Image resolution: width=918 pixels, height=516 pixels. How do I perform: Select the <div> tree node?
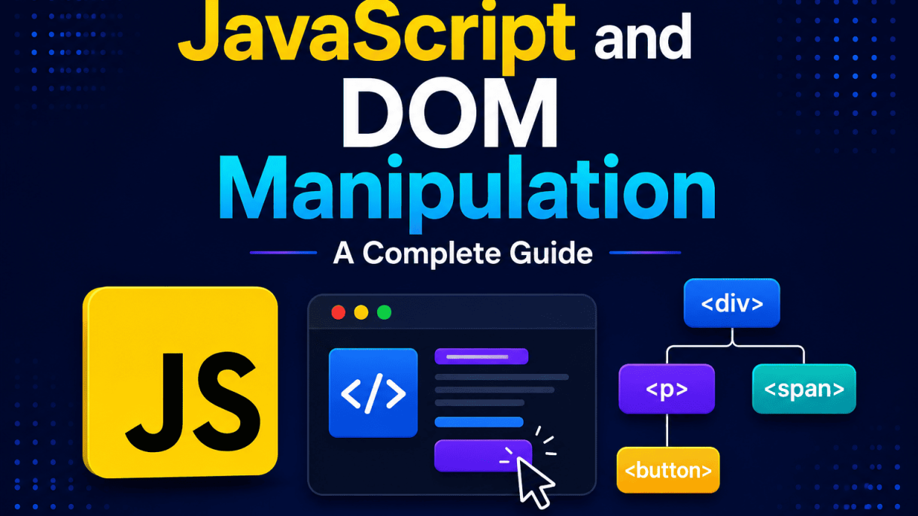(x=732, y=304)
